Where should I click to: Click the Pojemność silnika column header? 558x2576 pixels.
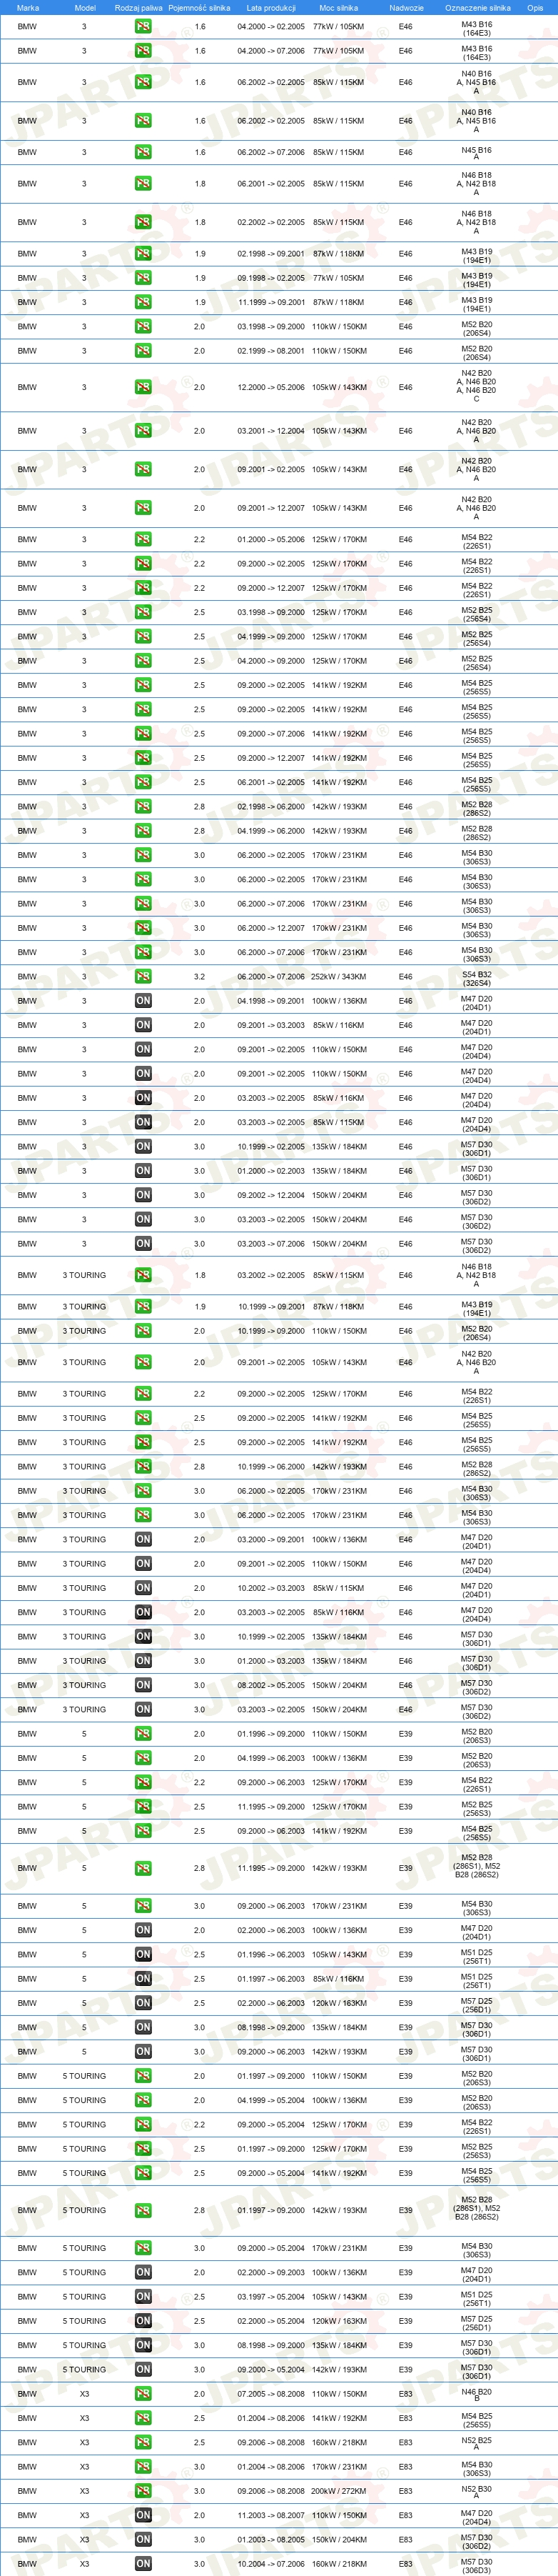(198, 7)
